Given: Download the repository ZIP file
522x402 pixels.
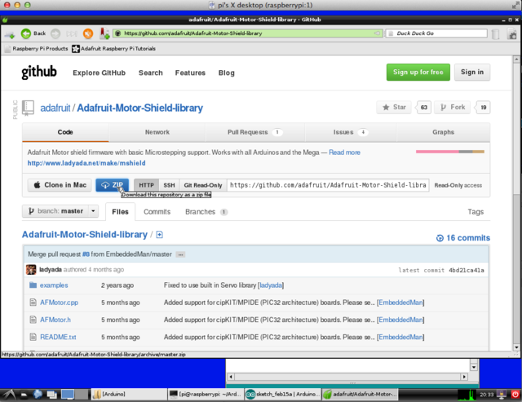Looking at the screenshot, I should (x=112, y=185).
